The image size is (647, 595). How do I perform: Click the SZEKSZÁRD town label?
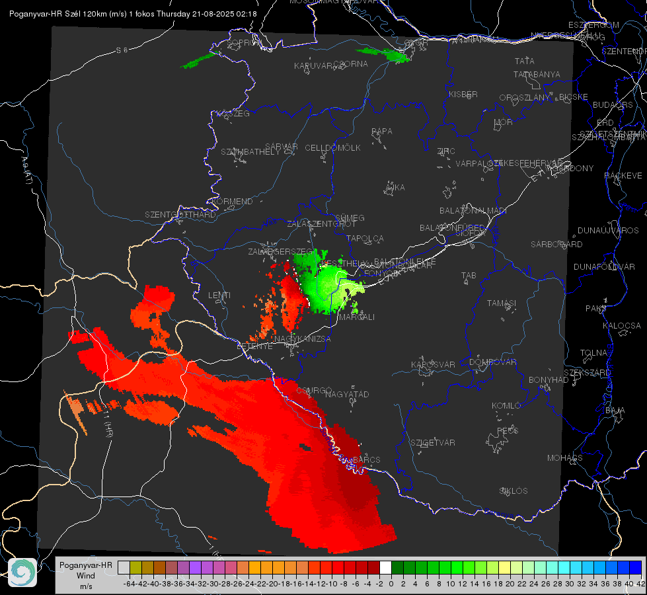click(587, 373)
